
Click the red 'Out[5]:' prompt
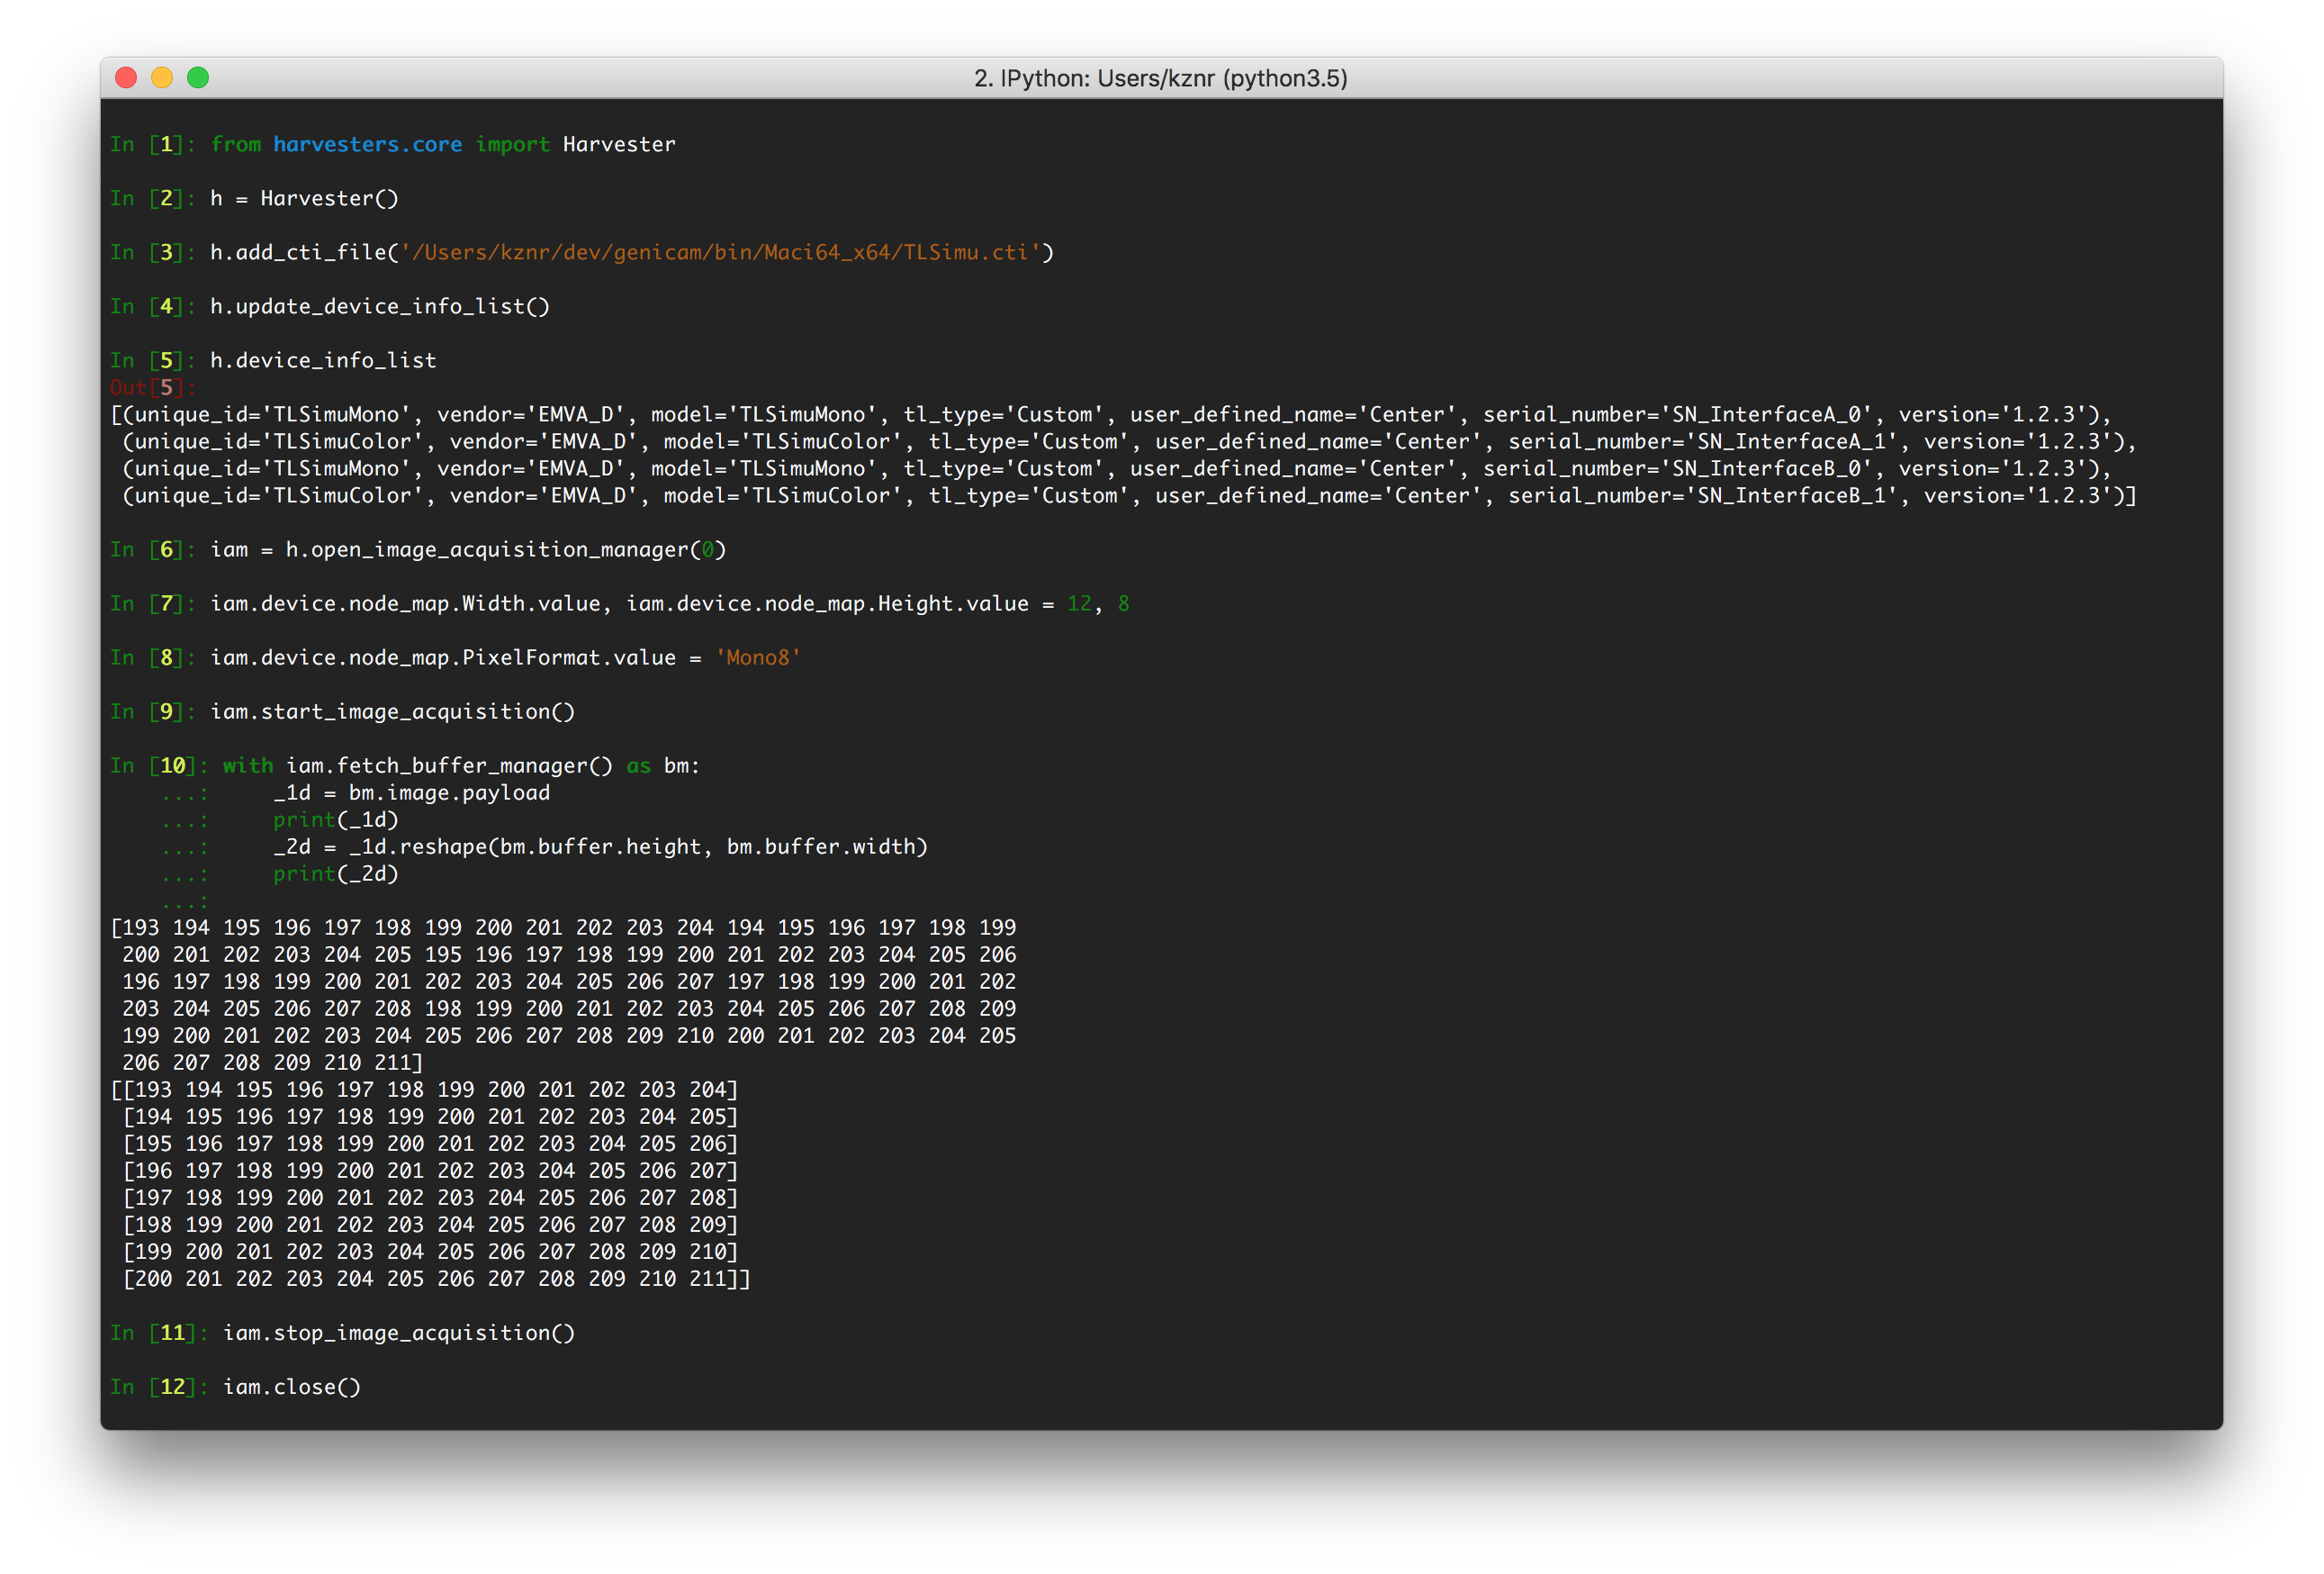point(152,387)
